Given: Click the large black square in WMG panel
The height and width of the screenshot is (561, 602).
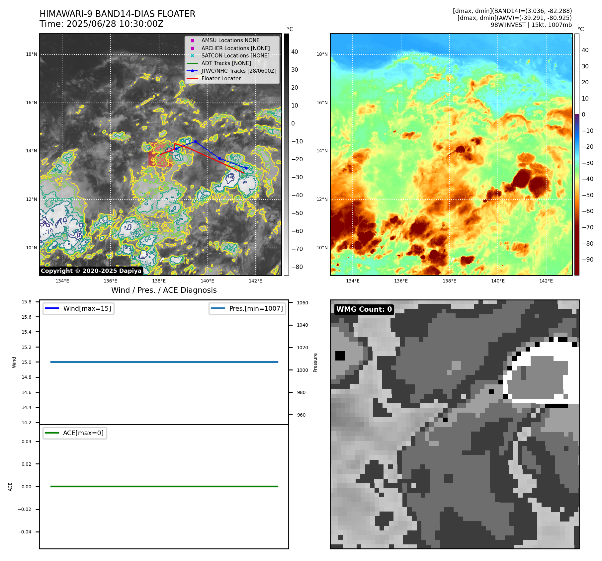Looking at the screenshot, I should (x=340, y=356).
